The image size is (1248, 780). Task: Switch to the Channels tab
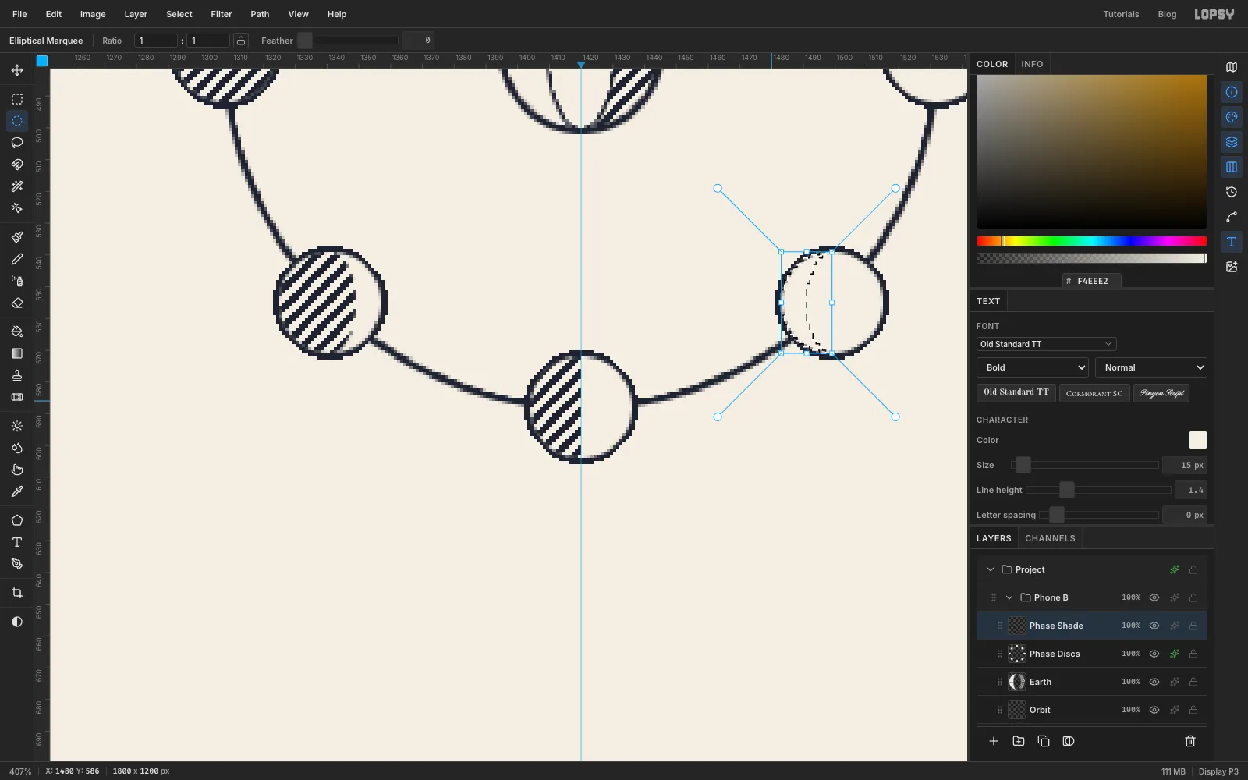(1050, 538)
